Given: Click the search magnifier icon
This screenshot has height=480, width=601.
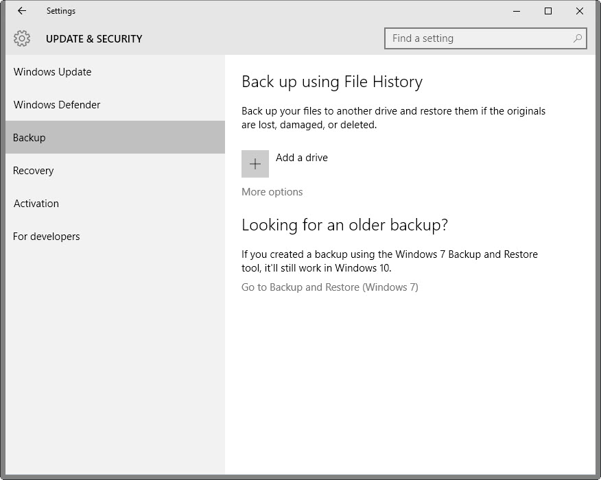Looking at the screenshot, I should (577, 38).
